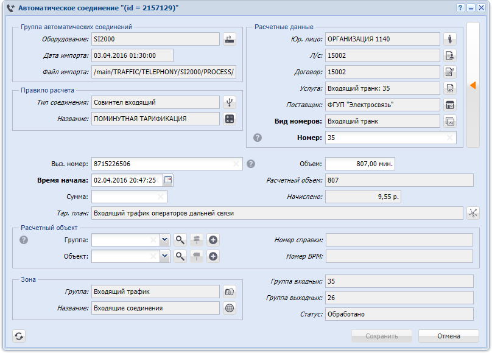This screenshot has width=492, height=353.
Task: Open calendar picker for Время начала
Action: (168, 180)
